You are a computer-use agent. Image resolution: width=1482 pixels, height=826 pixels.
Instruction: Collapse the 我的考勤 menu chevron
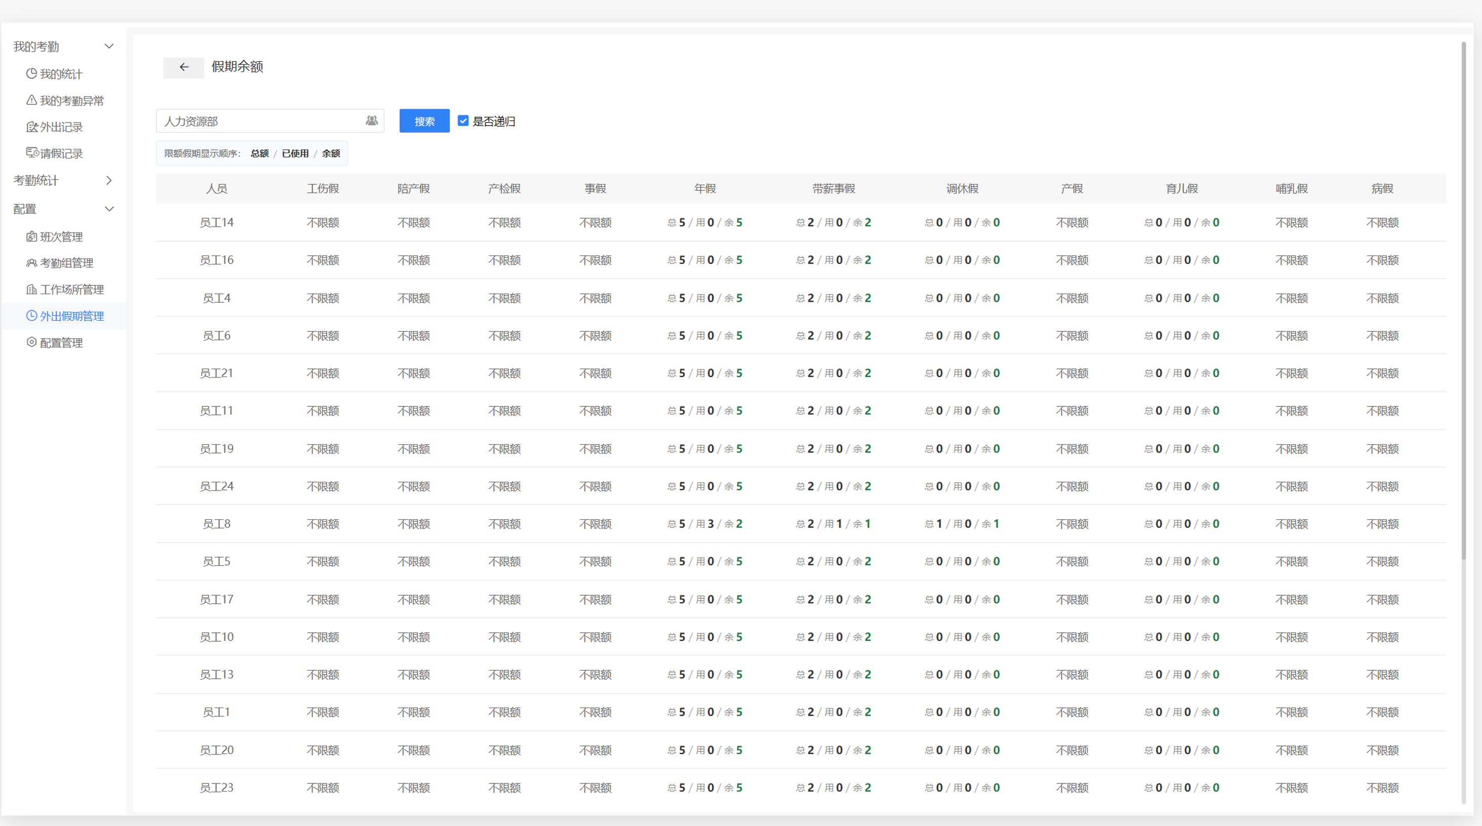[109, 46]
